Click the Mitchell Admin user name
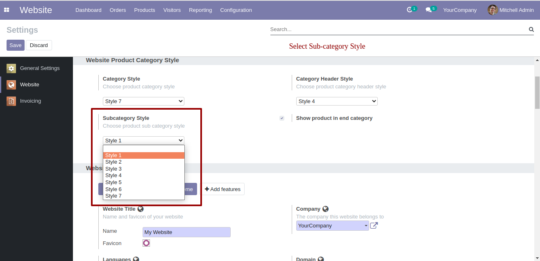Screen dimensions: 540x261 [517, 10]
